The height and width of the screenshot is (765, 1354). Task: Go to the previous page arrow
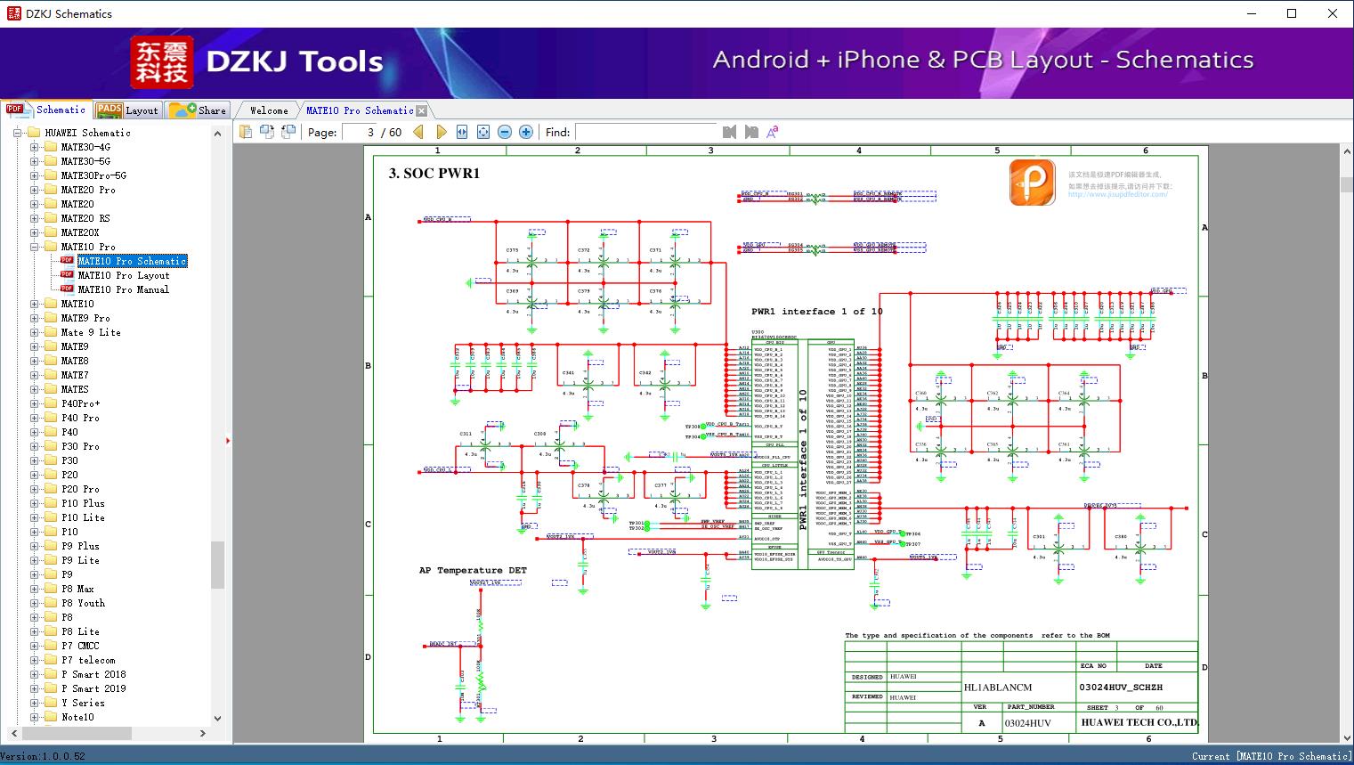(x=418, y=132)
